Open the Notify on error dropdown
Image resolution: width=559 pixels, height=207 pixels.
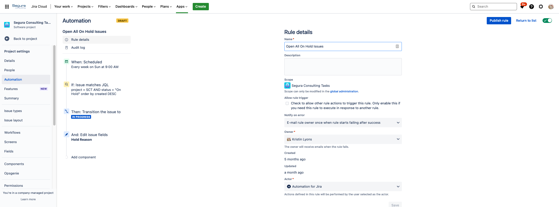click(x=343, y=123)
